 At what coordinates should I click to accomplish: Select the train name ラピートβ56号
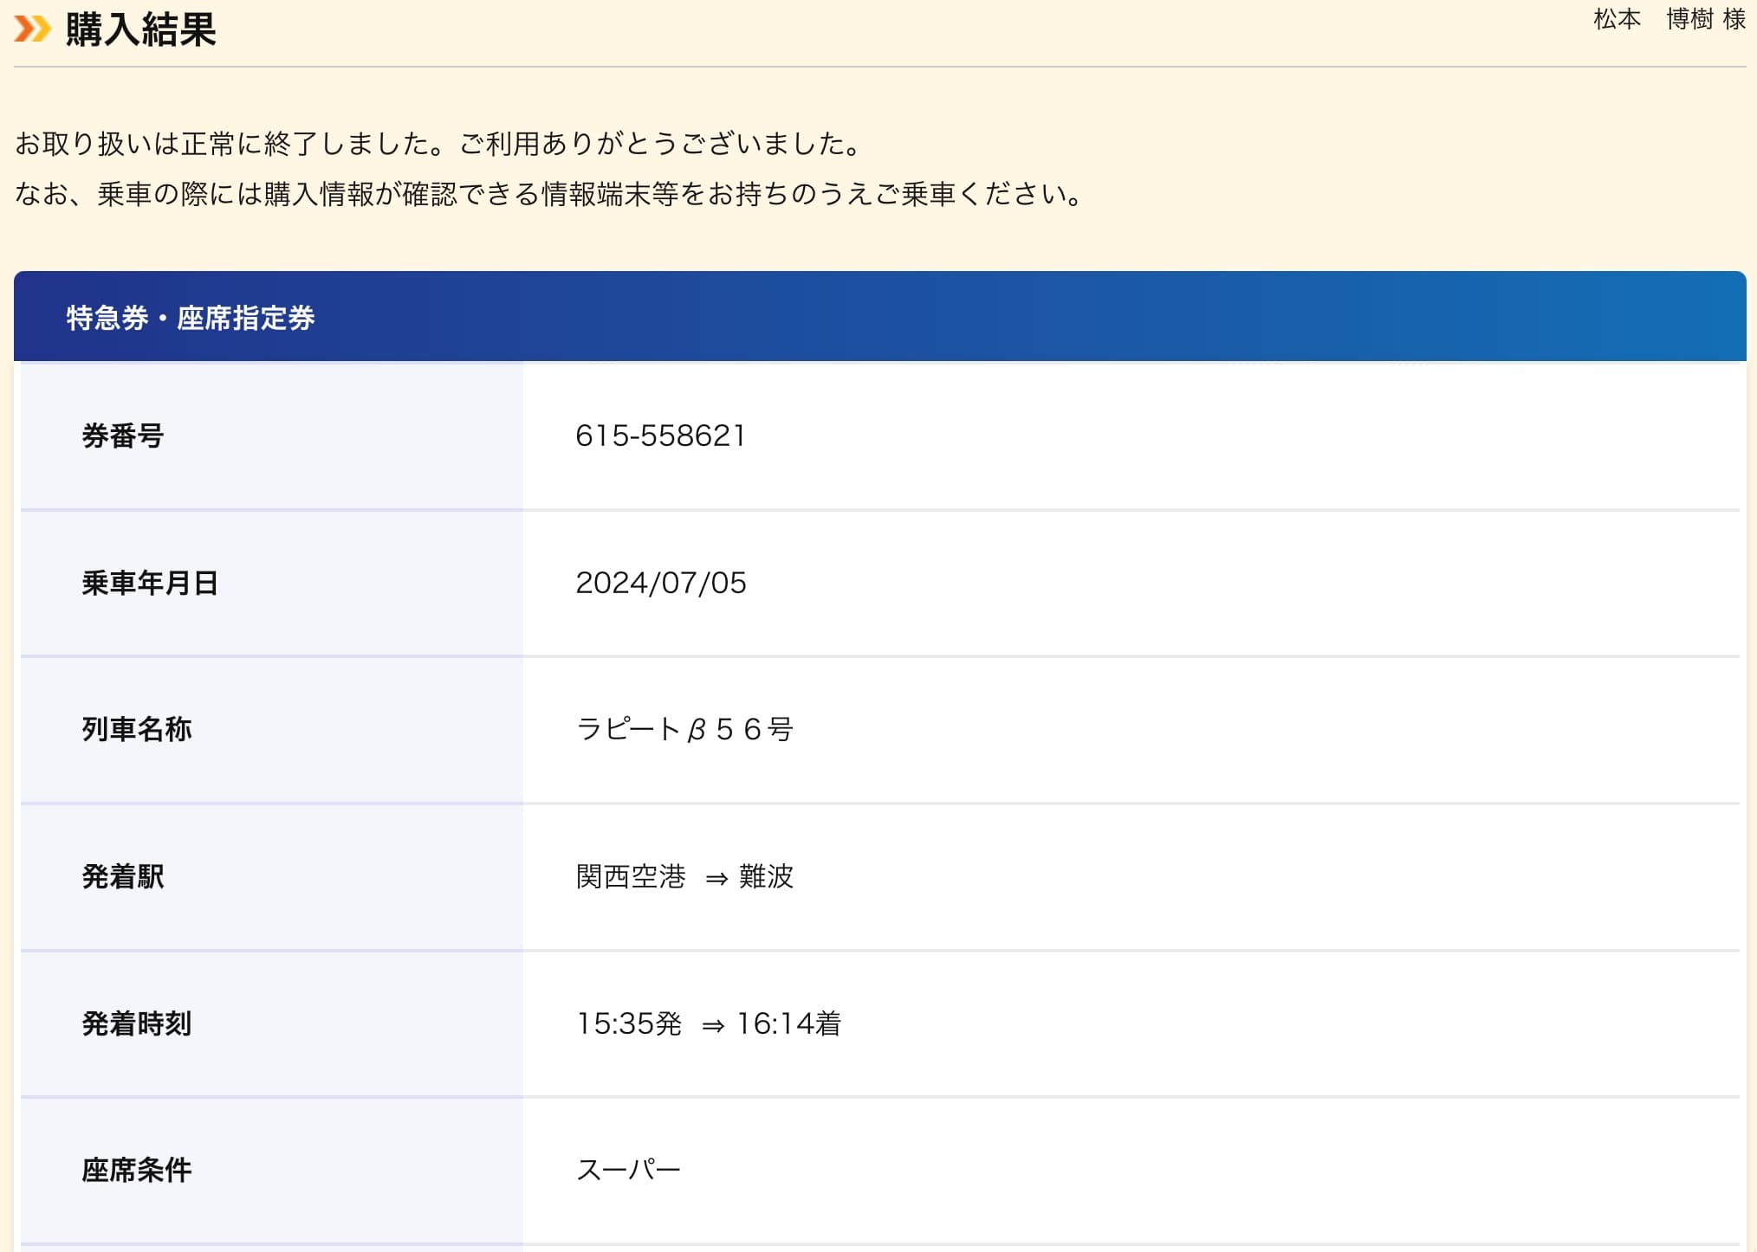point(684,729)
